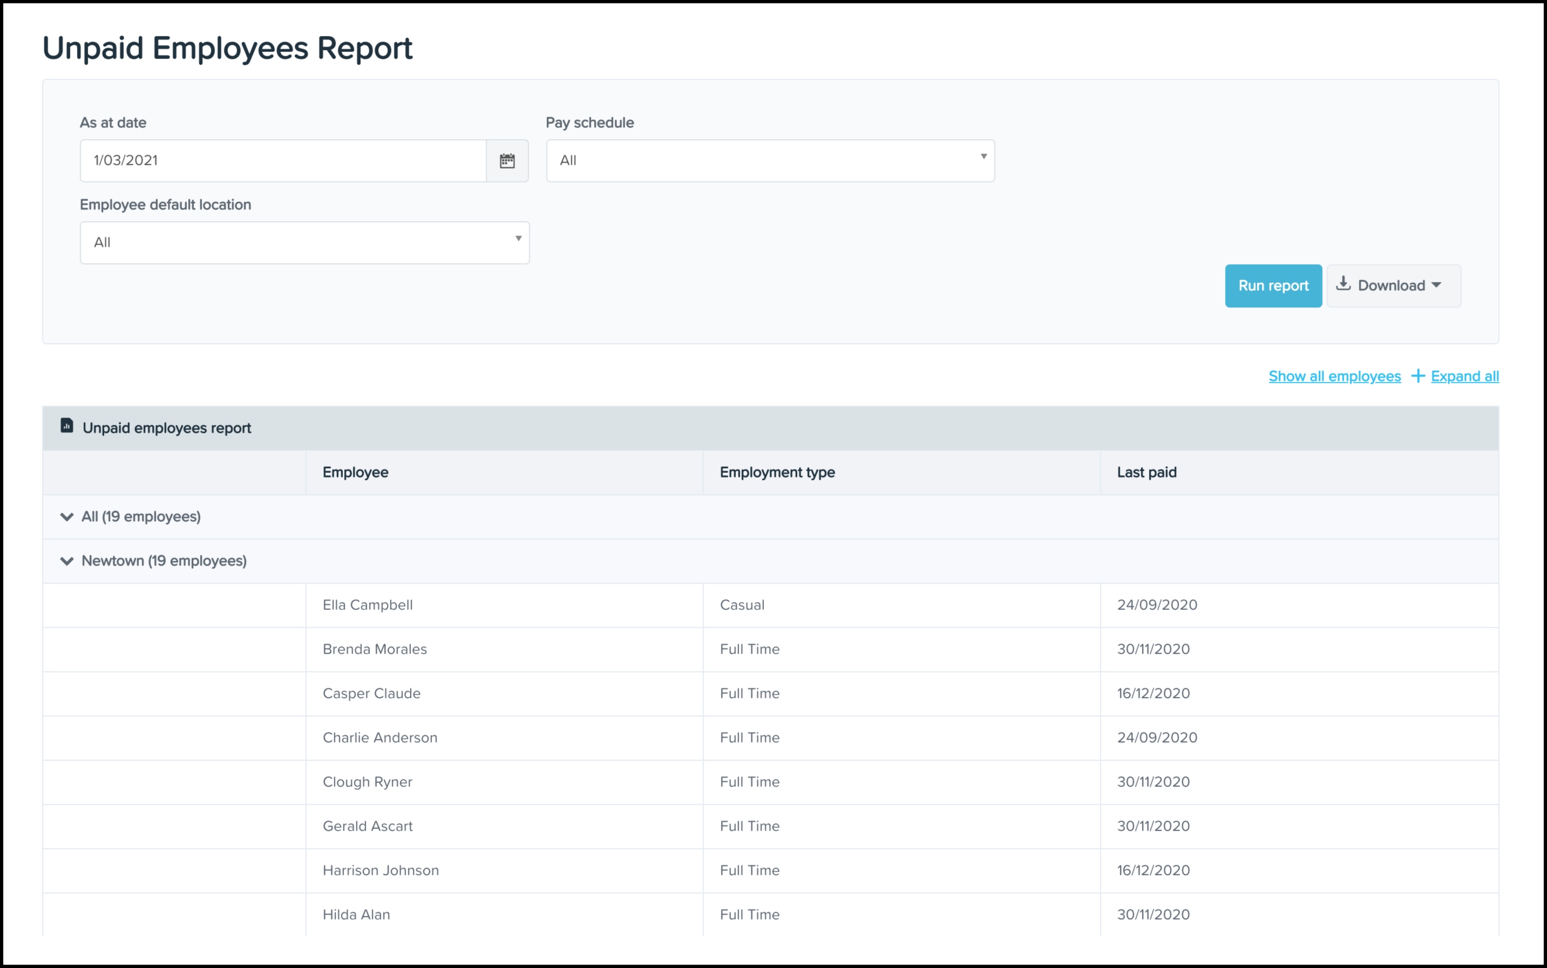Click the Employment type column header
The height and width of the screenshot is (968, 1547).
[777, 473]
